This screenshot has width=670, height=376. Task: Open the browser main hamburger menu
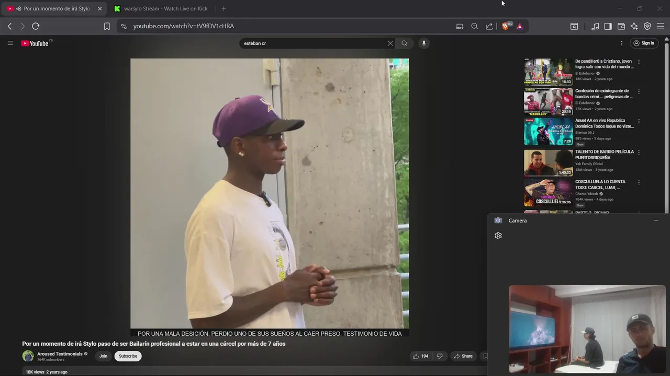click(661, 26)
